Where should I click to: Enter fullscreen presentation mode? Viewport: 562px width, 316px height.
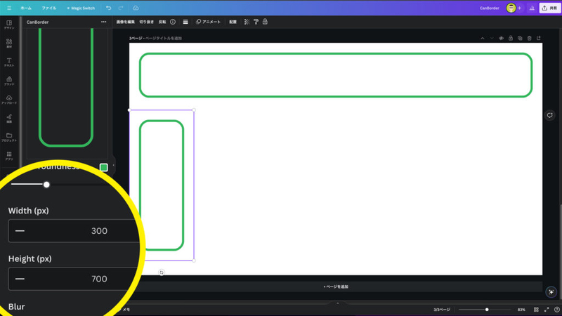(x=547, y=310)
